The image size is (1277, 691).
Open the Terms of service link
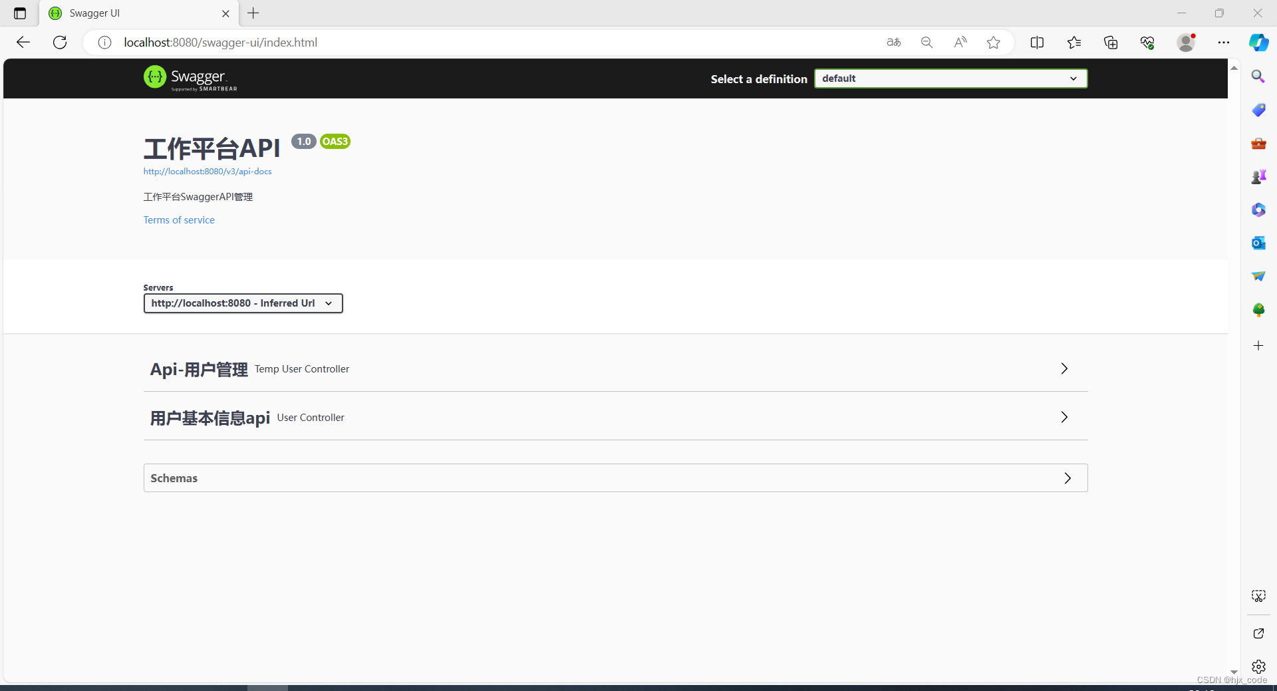179,220
